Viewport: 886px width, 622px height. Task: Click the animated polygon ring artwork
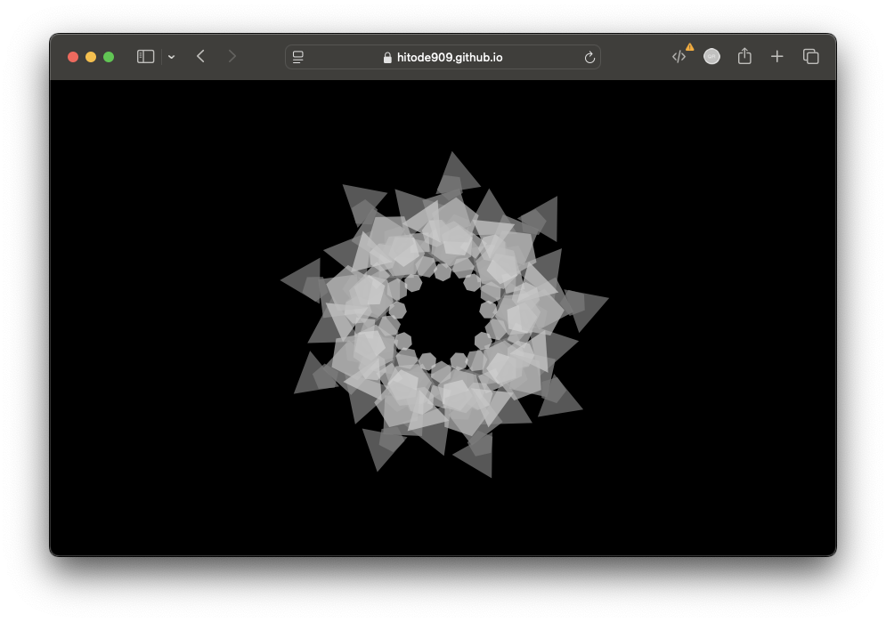click(x=444, y=314)
